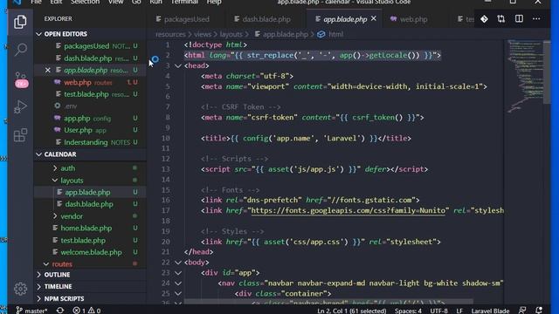Click Spaces: 4 indentation in status bar

click(408, 311)
